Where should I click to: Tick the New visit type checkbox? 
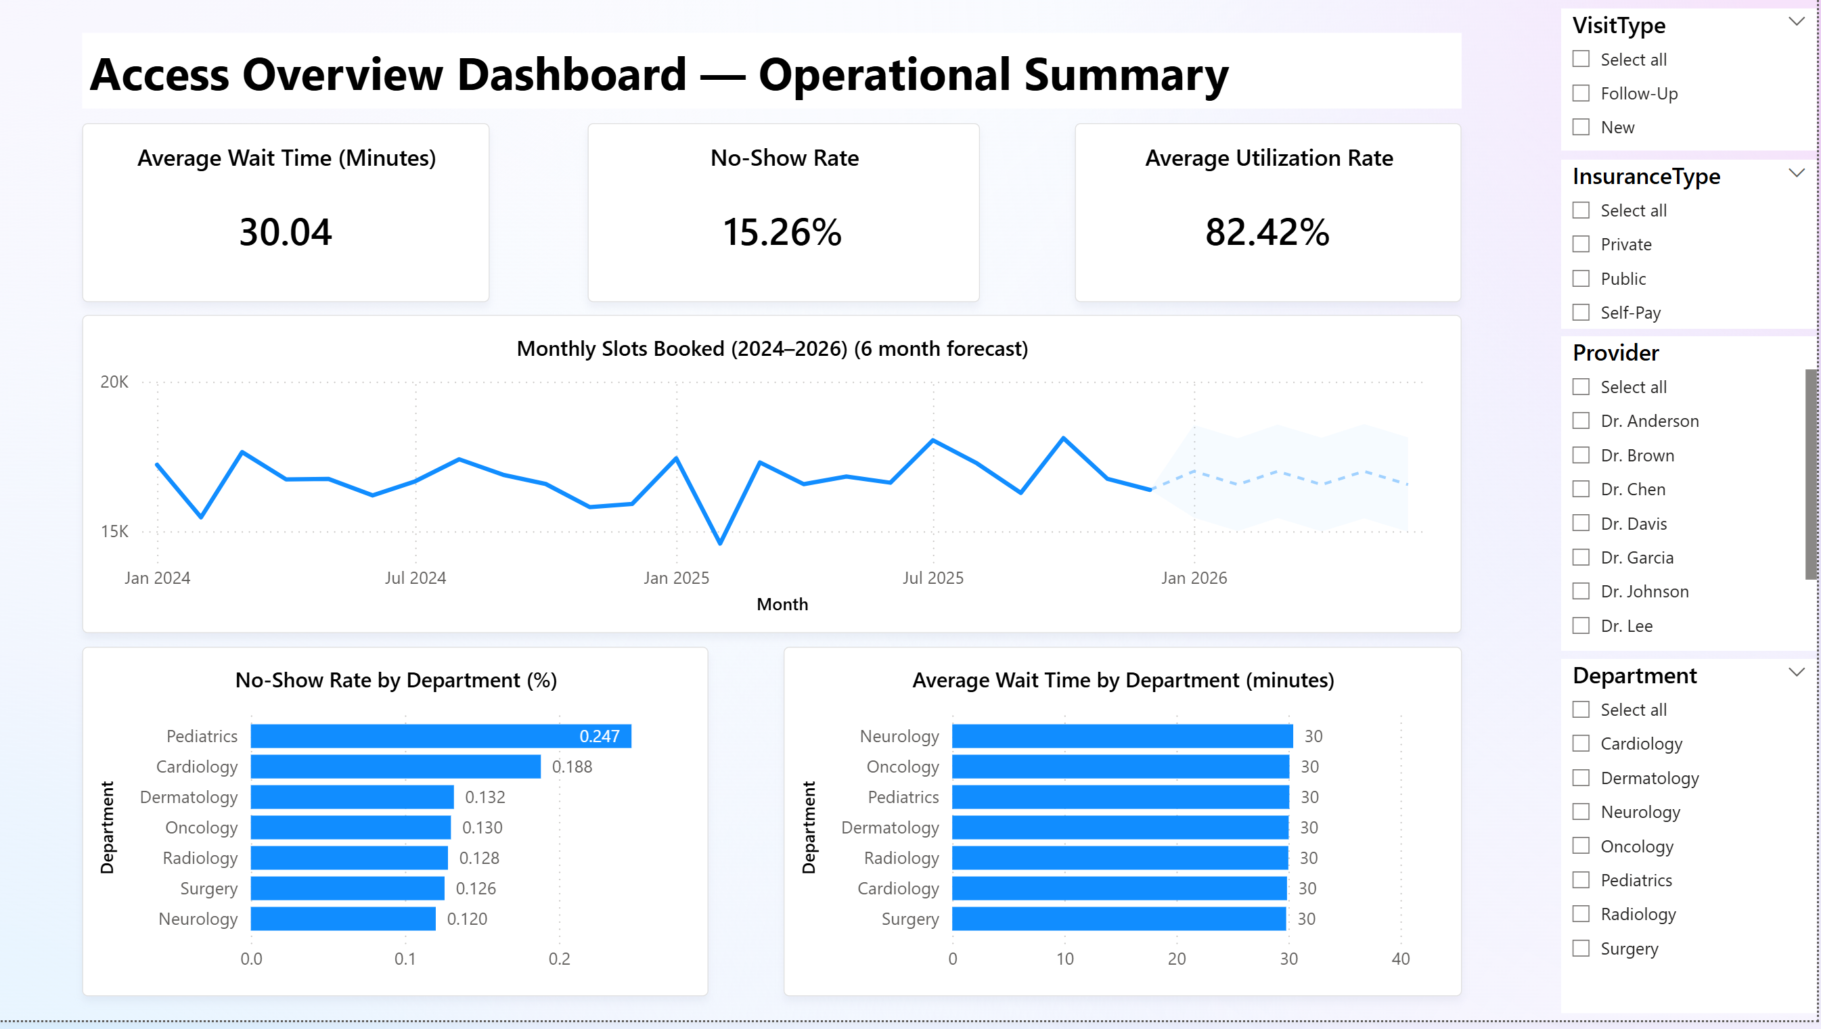pyautogui.click(x=1581, y=127)
